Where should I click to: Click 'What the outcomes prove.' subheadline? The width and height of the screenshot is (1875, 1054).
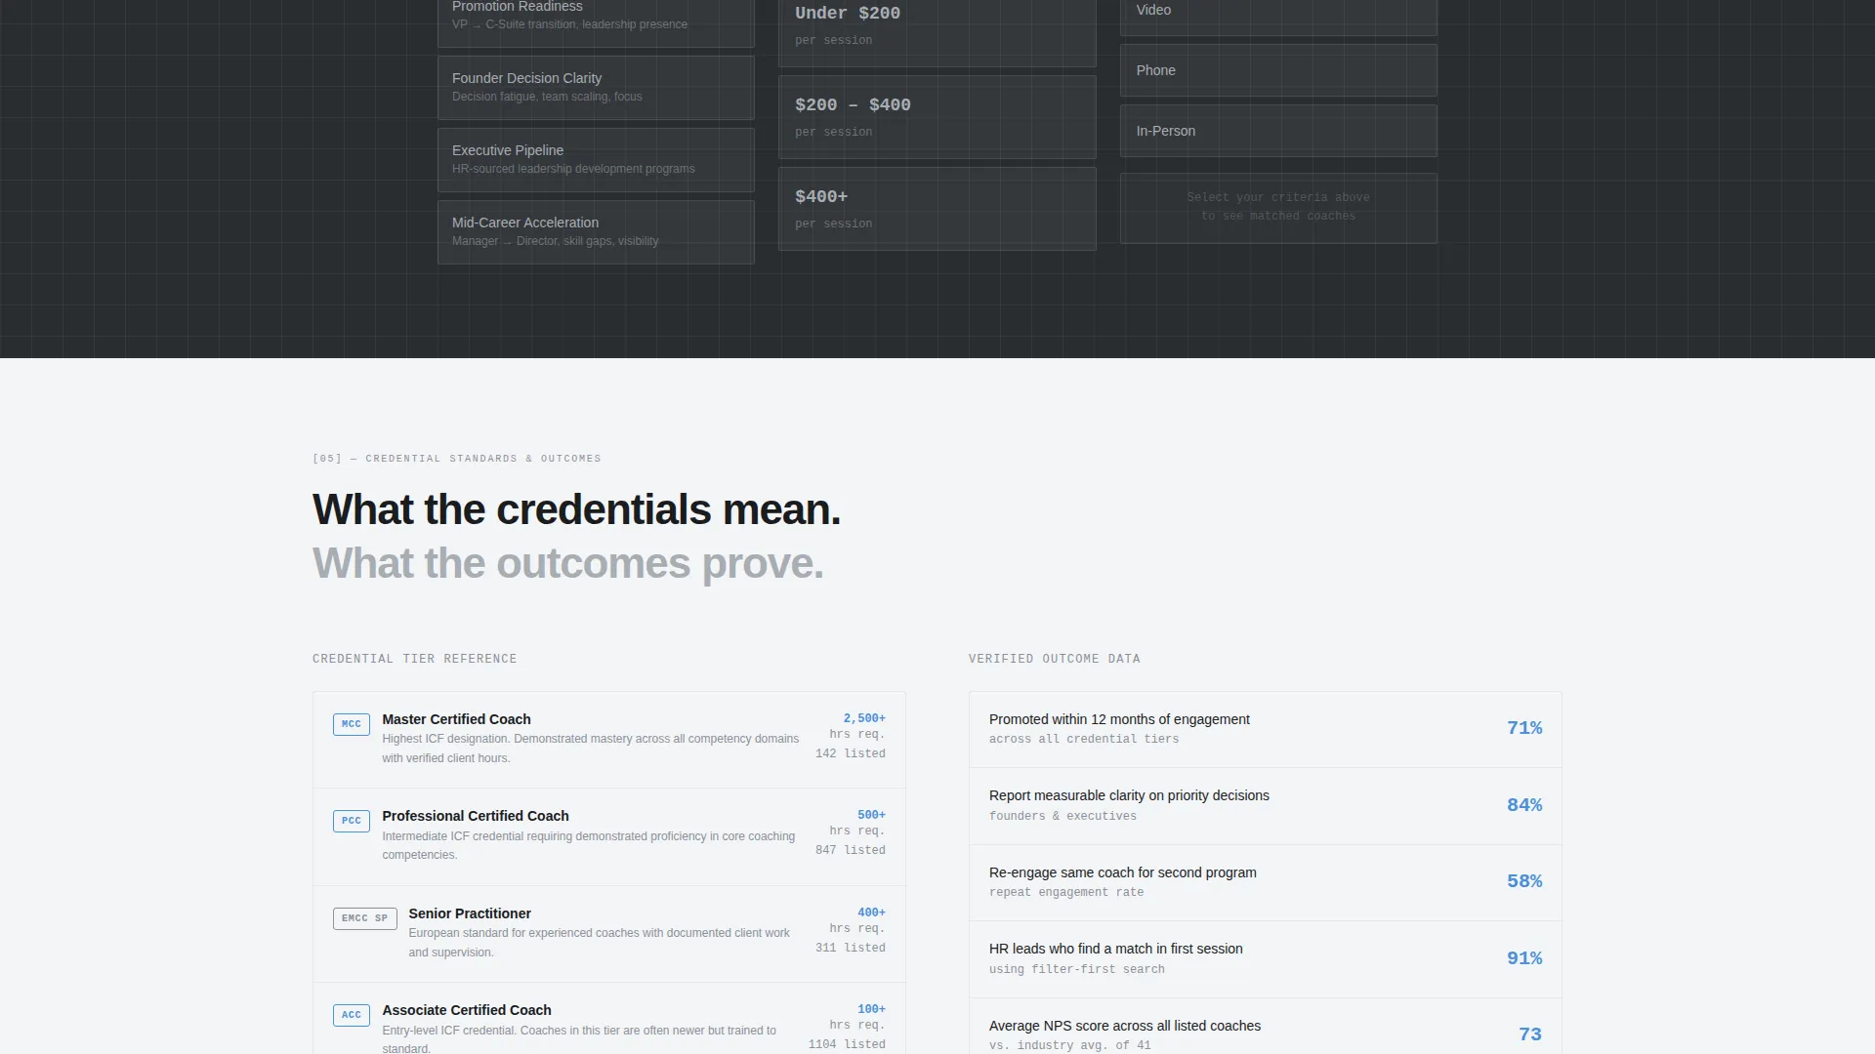(568, 563)
